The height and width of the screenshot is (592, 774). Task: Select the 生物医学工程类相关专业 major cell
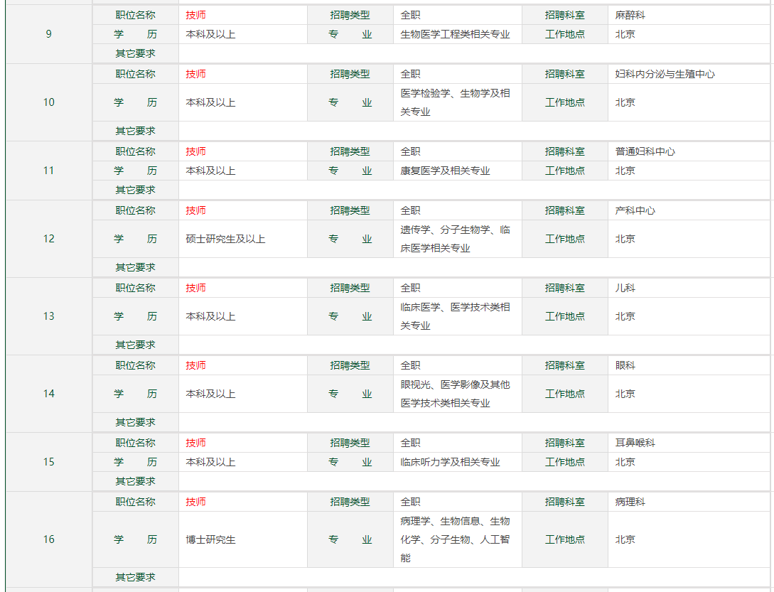[455, 34]
